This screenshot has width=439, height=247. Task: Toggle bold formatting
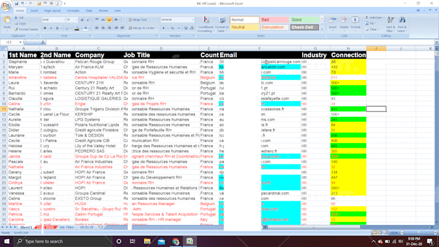tap(45, 28)
